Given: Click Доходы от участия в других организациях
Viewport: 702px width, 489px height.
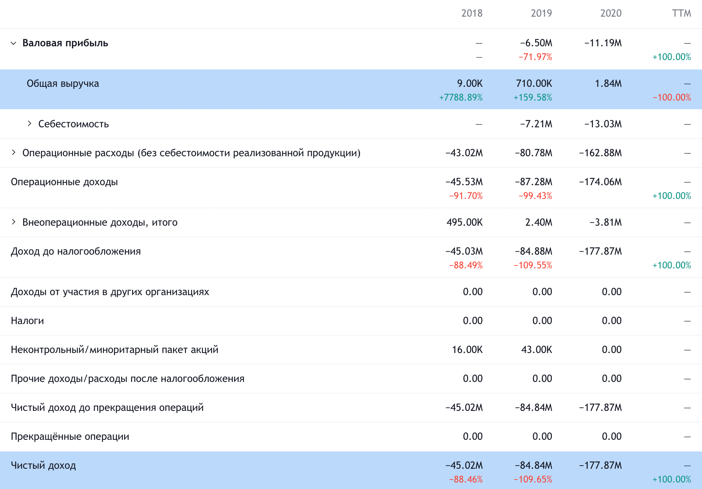Looking at the screenshot, I should (x=110, y=292).
